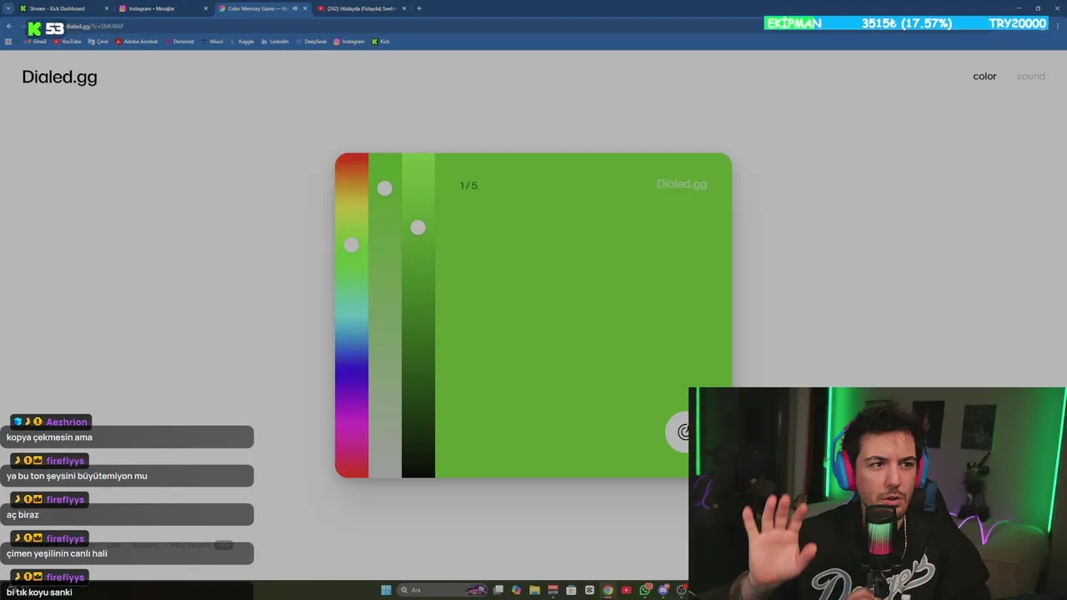Open Discord from the taskbar
This screenshot has height=600, width=1067.
664,590
